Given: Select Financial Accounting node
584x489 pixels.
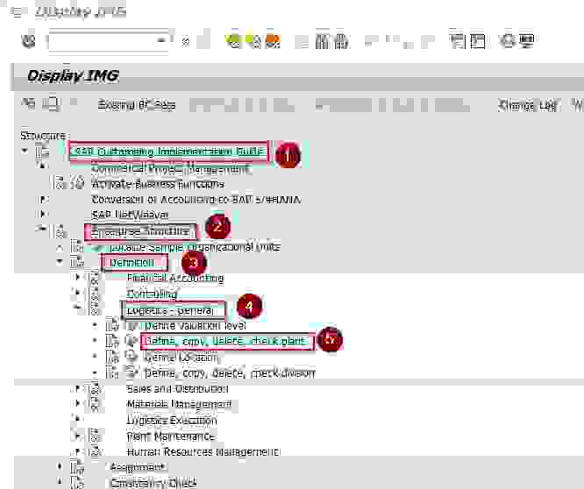Looking at the screenshot, I should point(175,278).
